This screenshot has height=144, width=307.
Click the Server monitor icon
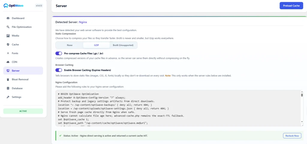coord(8,71)
